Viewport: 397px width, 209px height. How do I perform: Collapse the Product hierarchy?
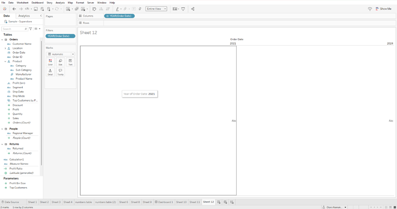[5, 61]
